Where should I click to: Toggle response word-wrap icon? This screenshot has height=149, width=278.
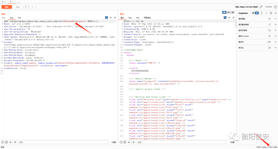225,17
